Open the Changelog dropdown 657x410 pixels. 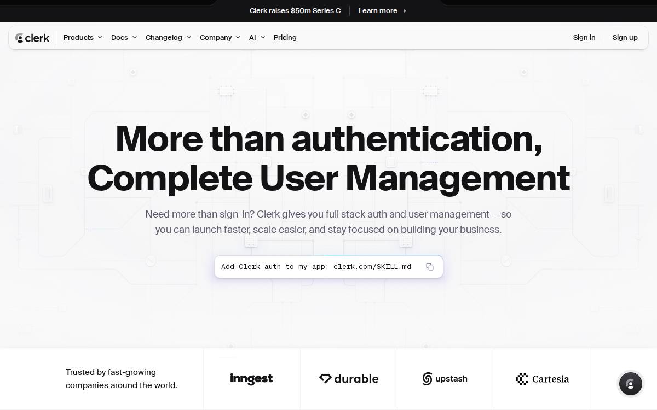168,38
